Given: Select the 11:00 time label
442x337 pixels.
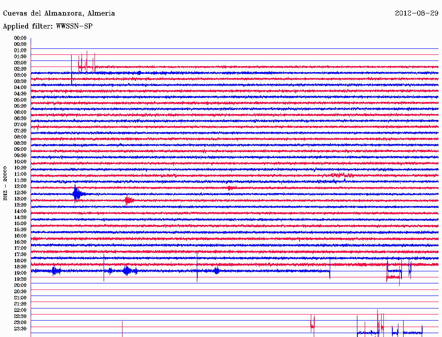Looking at the screenshot, I should pos(20,174).
